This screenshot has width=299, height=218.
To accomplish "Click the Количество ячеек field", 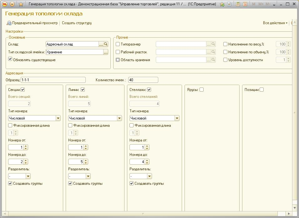I will tap(143, 80).
